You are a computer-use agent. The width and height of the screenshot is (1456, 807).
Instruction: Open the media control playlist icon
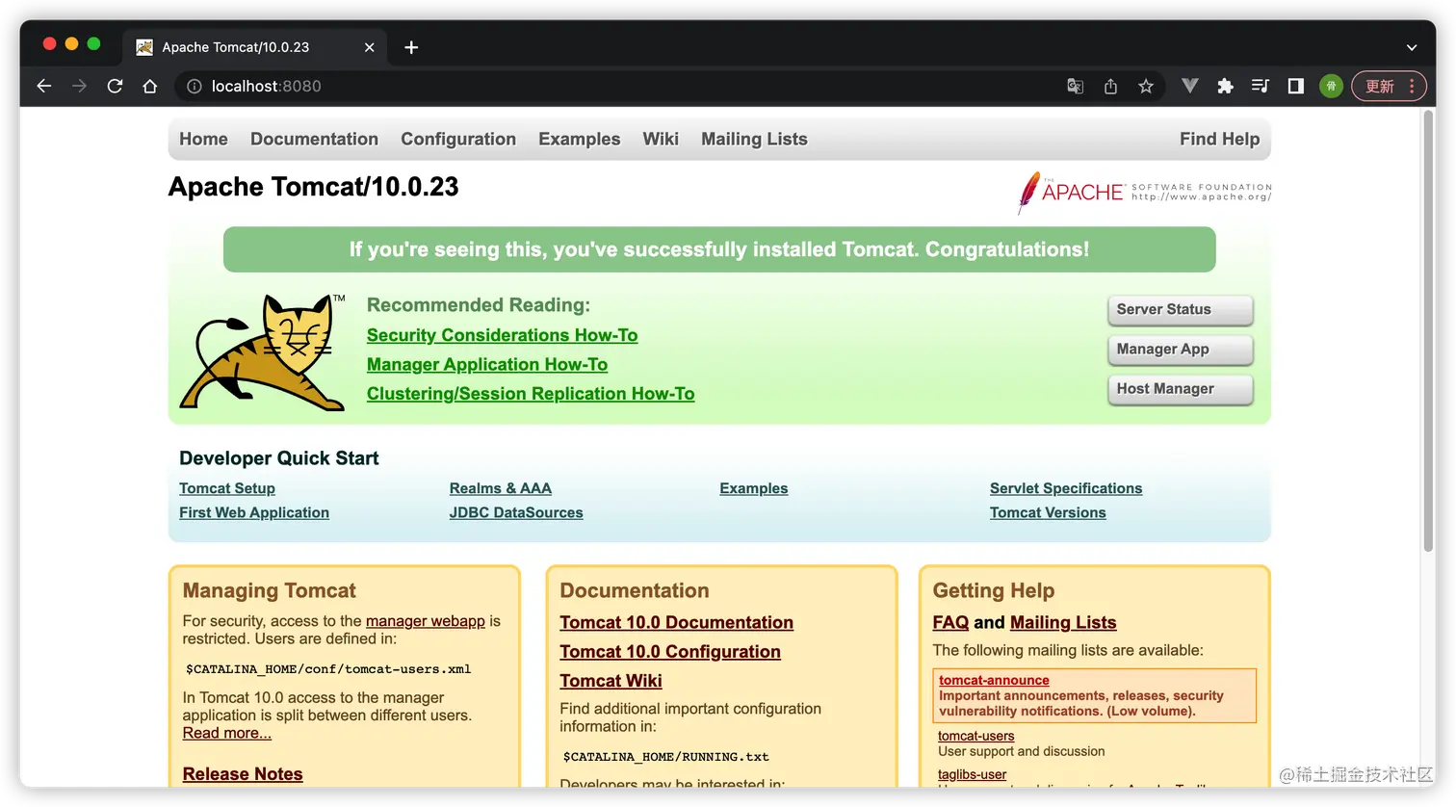point(1260,86)
